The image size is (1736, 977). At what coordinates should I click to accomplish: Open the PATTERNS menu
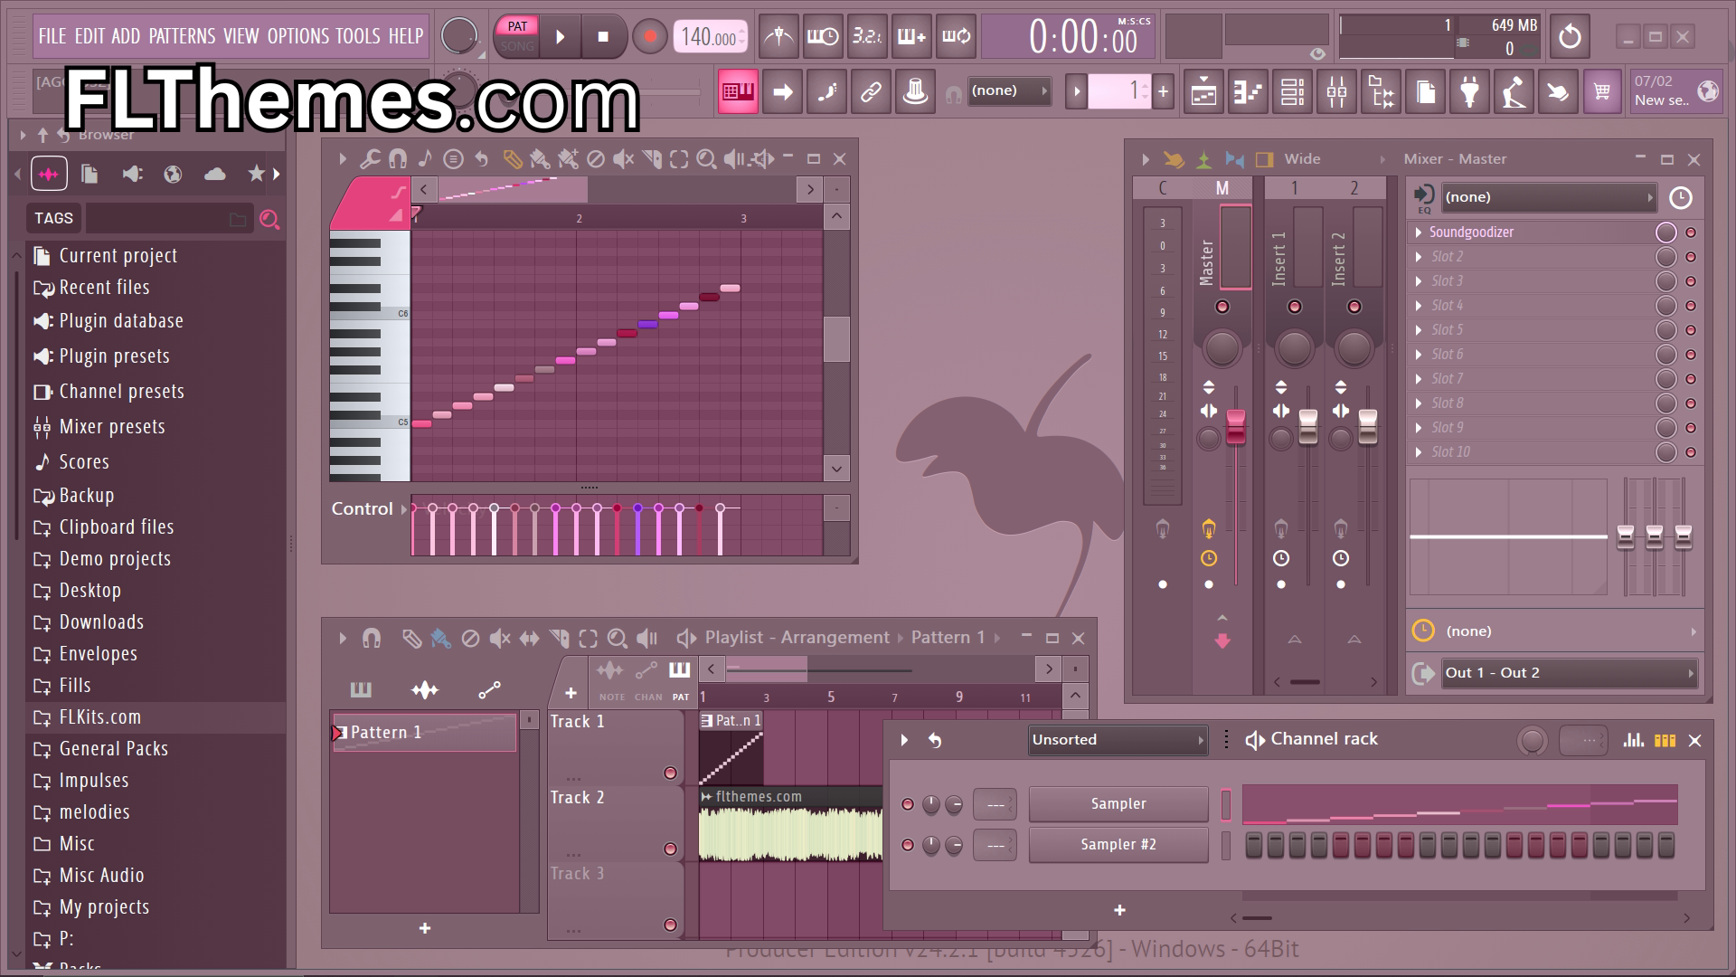pos(182,36)
